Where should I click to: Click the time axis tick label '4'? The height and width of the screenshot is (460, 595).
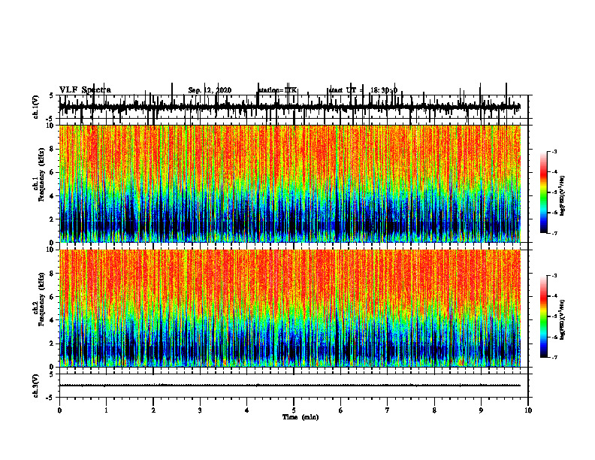(247, 410)
